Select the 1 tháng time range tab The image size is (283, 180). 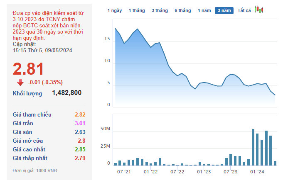click(x=136, y=10)
